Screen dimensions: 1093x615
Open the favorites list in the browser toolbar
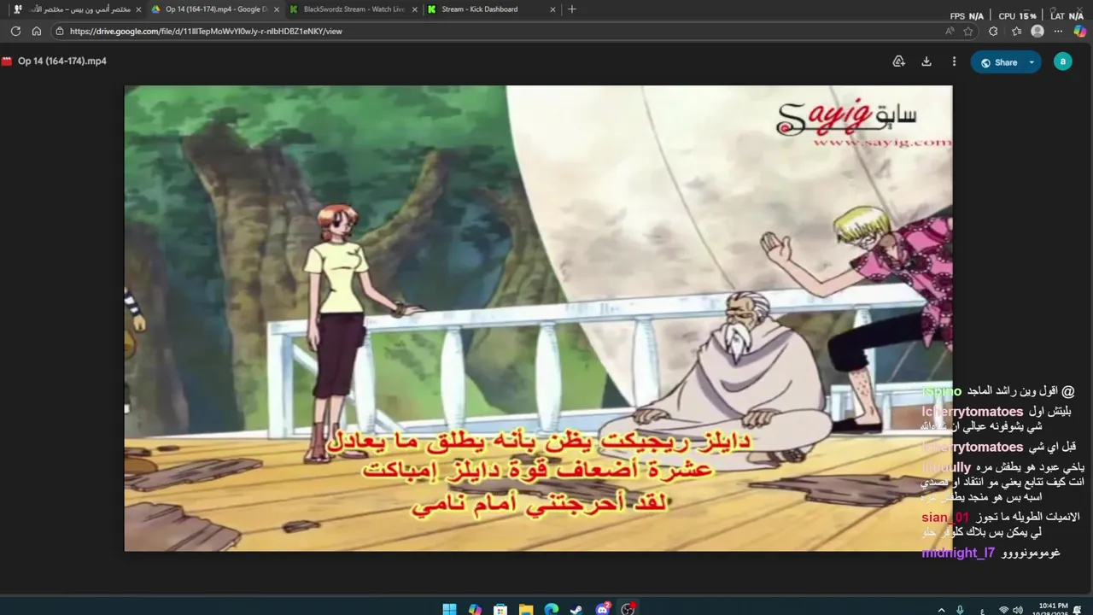click(x=1016, y=31)
